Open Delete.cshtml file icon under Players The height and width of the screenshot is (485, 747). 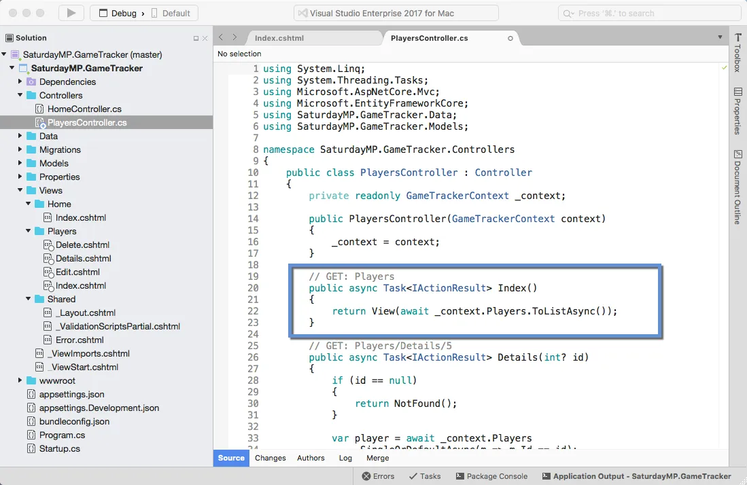point(48,245)
